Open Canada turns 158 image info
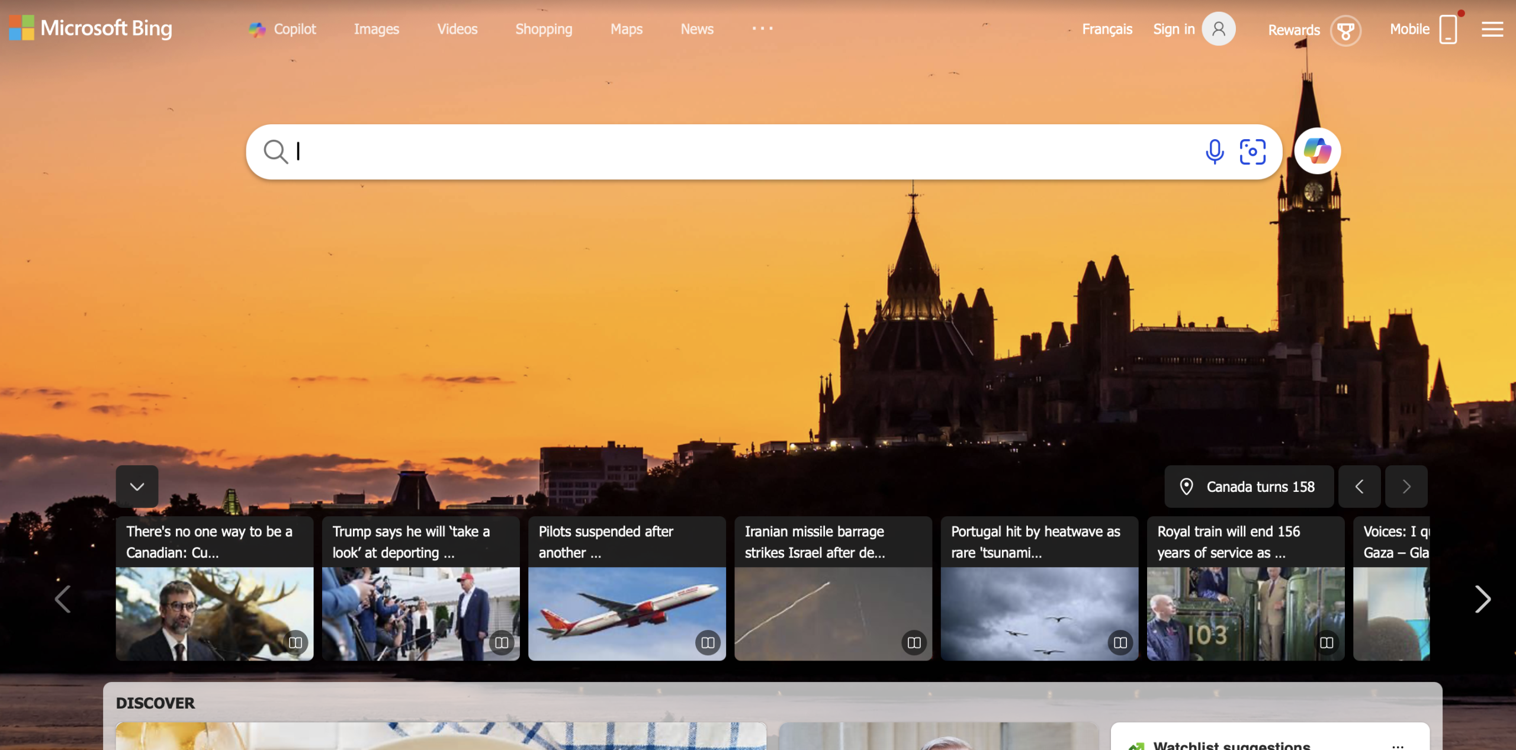This screenshot has height=750, width=1516. click(x=1248, y=487)
